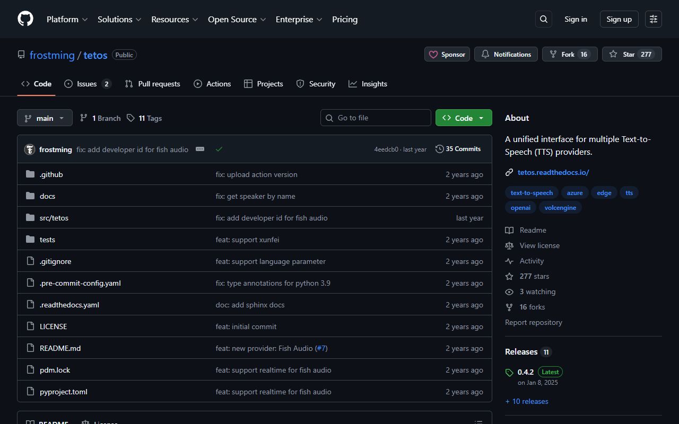The image size is (679, 424).
Task: Click the 3 watching eye icon
Action: [x=509, y=291]
